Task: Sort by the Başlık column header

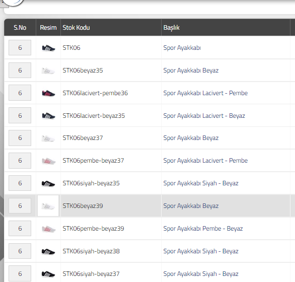Action: tap(171, 28)
